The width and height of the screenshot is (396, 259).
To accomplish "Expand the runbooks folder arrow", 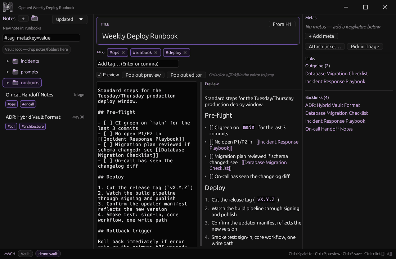I will (8, 83).
